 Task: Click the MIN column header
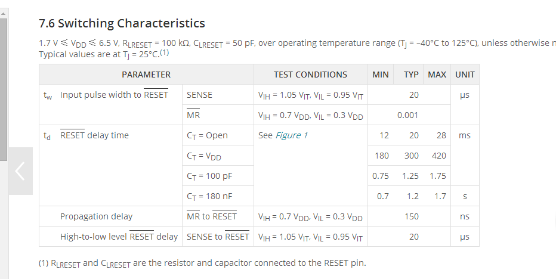(380, 75)
